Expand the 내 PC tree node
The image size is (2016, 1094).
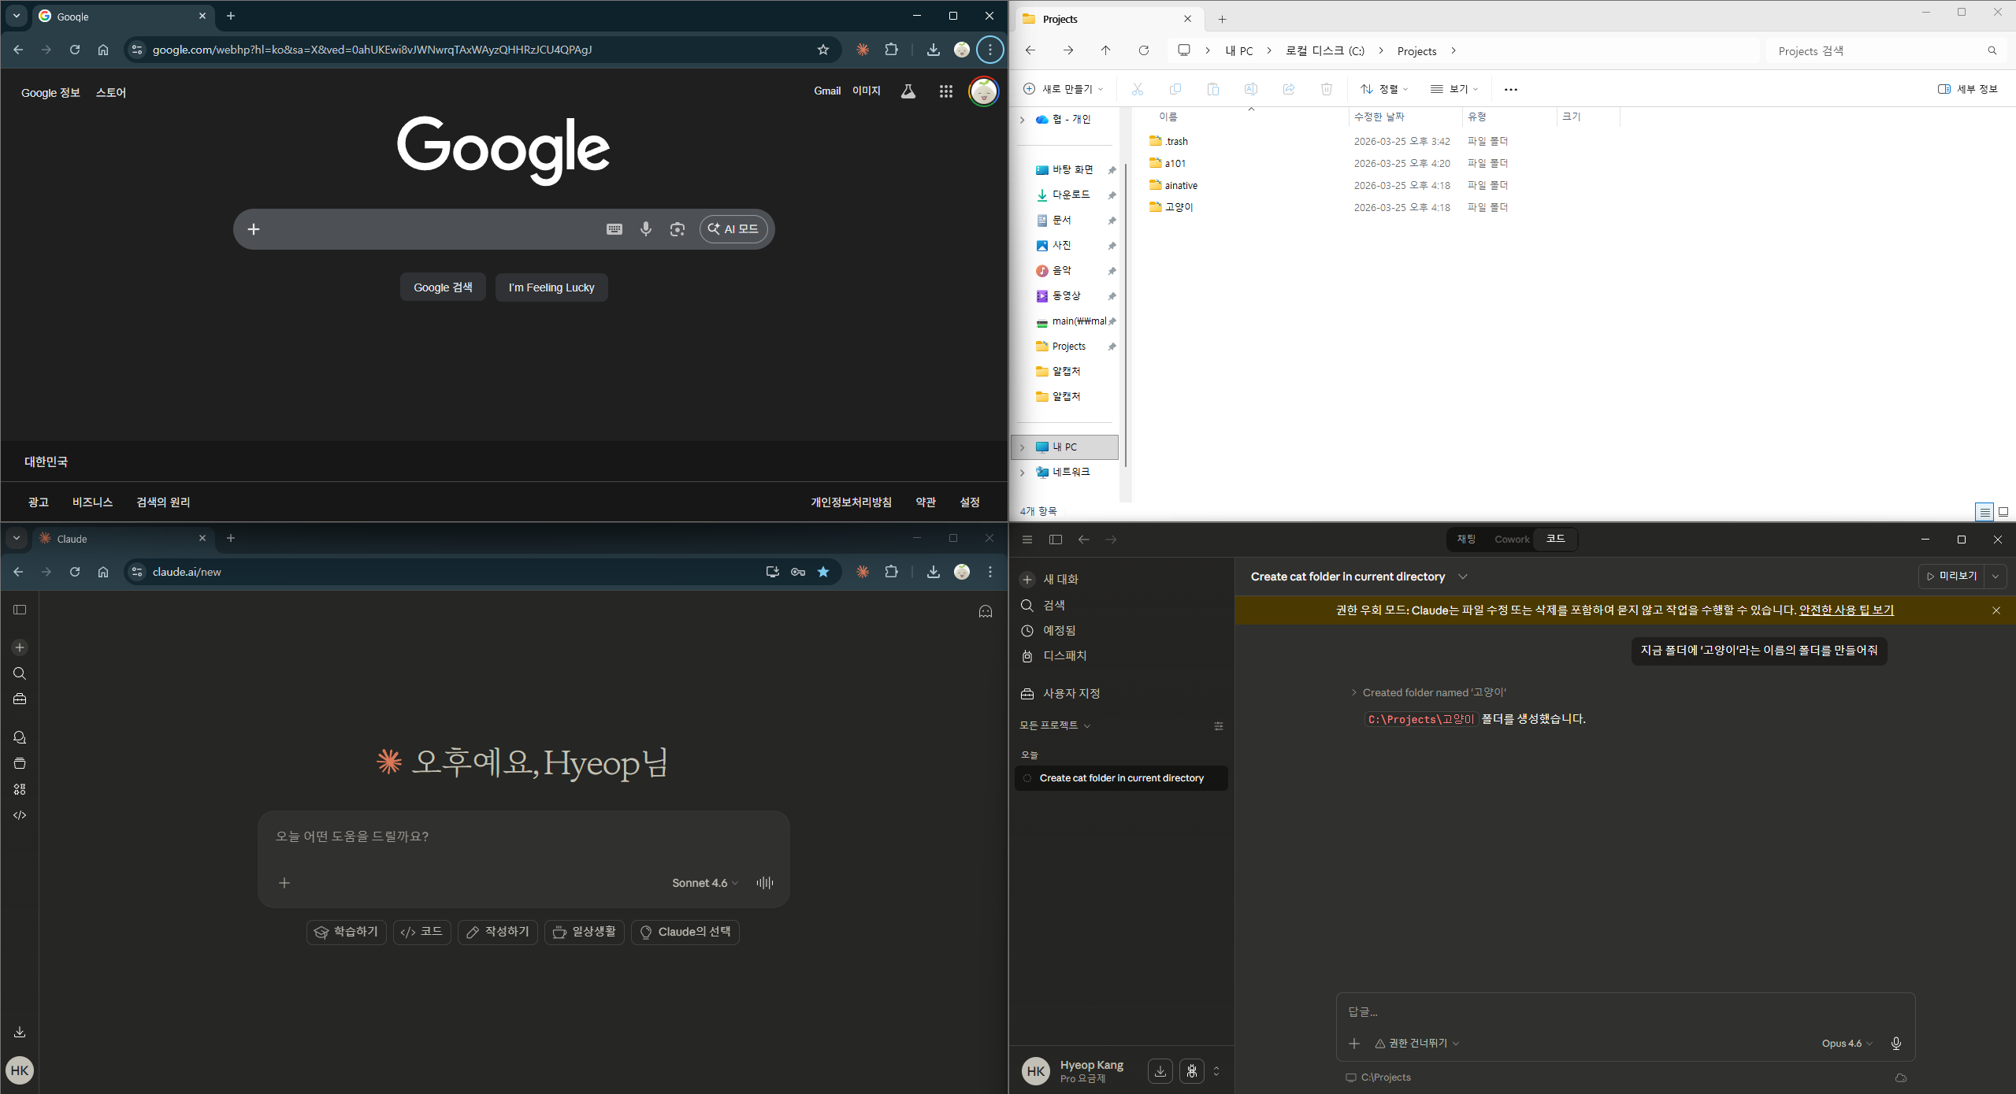(1023, 447)
